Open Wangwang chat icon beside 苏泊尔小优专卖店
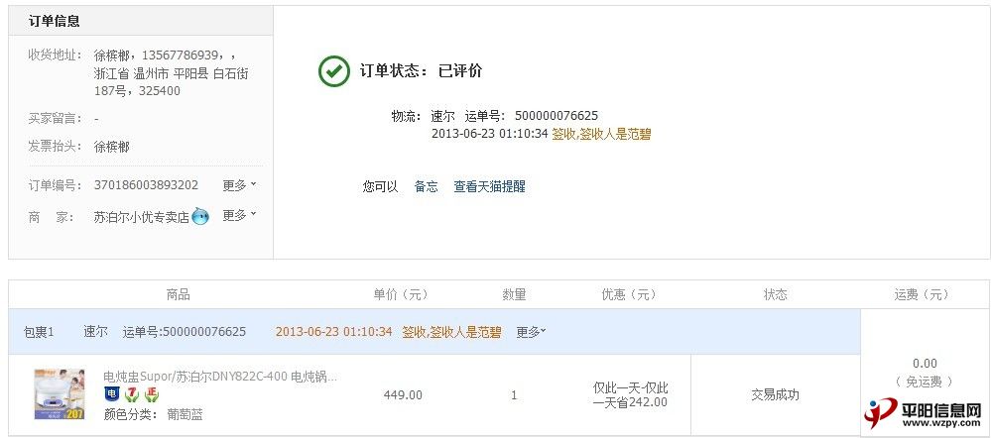The height and width of the screenshot is (438, 991). coord(200,216)
